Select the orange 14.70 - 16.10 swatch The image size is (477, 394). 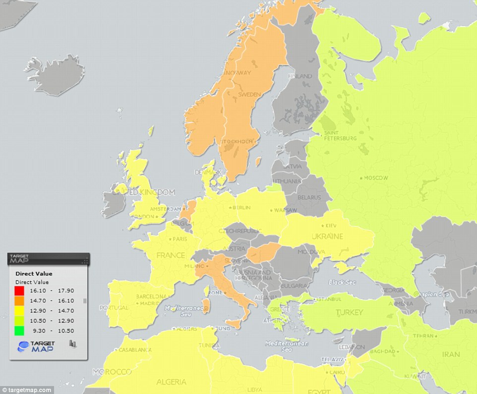click(x=20, y=300)
